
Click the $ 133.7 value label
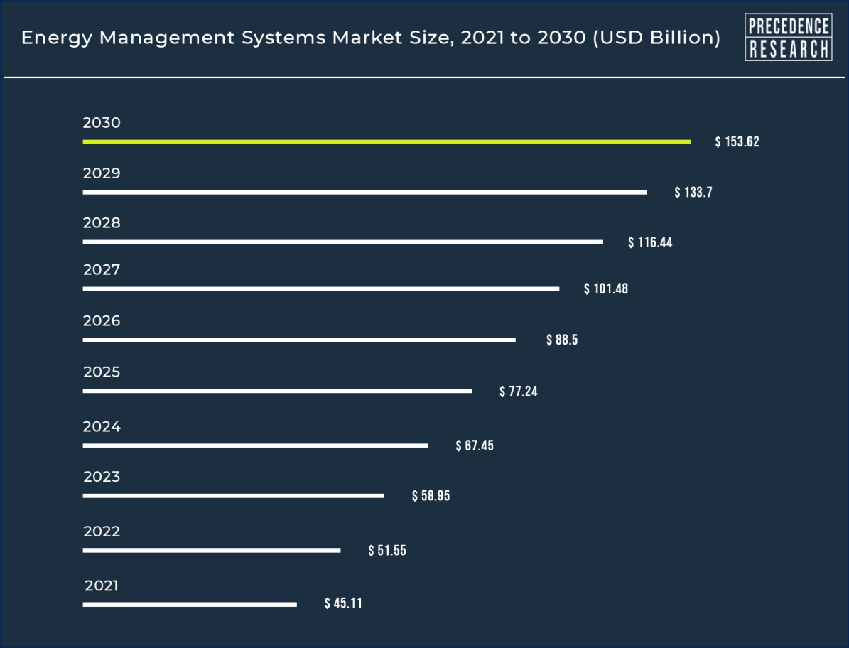click(x=693, y=193)
